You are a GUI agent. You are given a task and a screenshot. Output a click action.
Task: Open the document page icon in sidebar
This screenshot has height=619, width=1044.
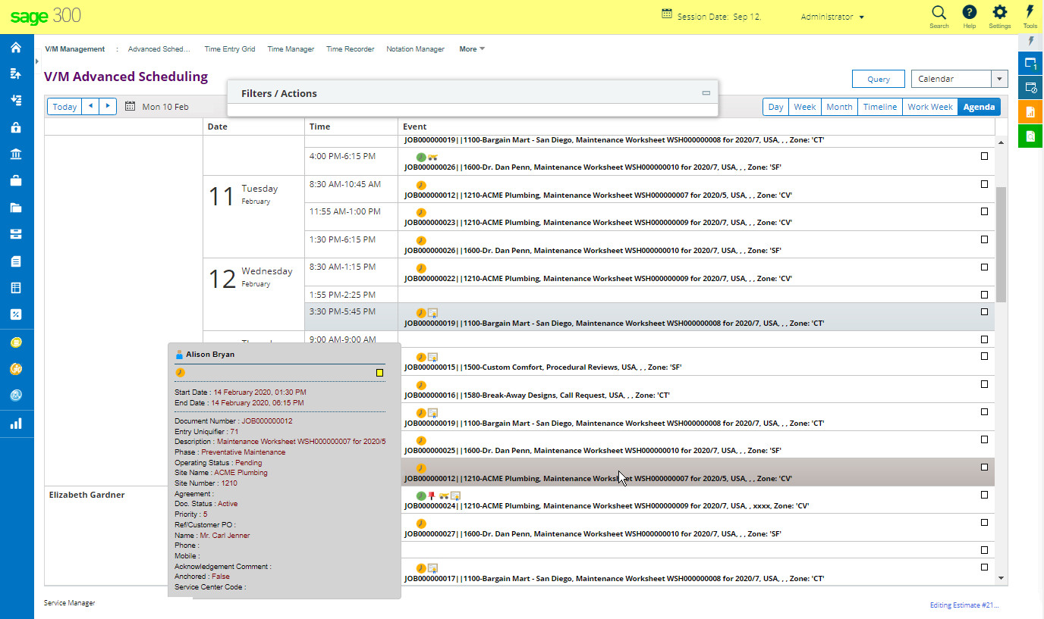pos(16,261)
